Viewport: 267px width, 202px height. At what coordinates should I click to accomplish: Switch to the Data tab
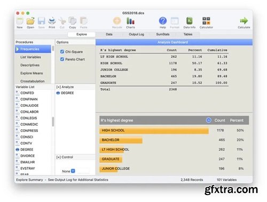click(x=109, y=34)
